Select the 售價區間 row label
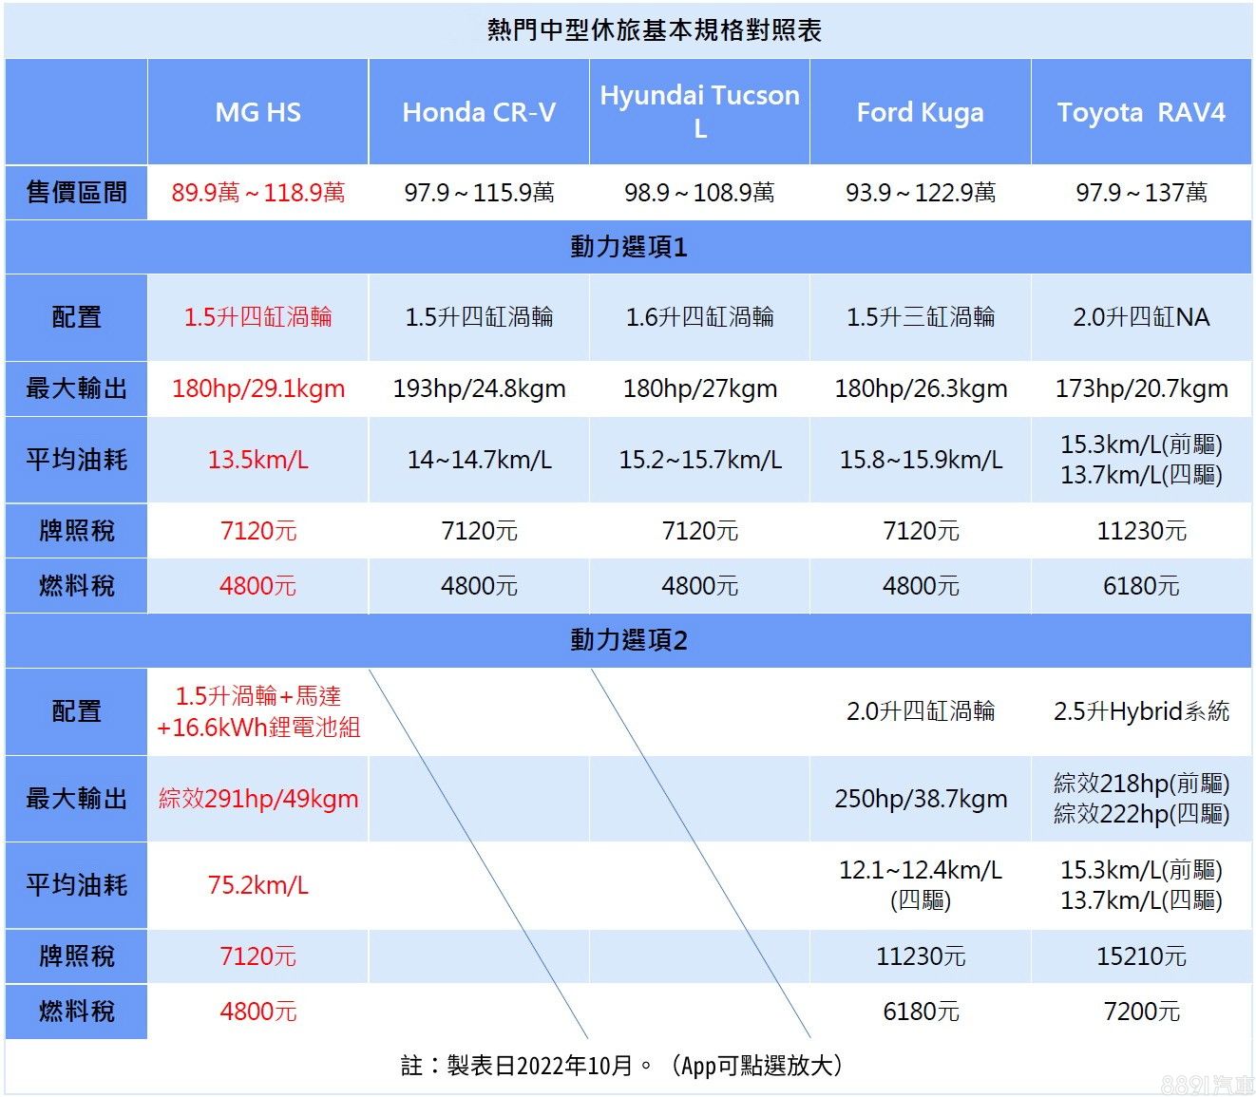1256x1097 pixels. 76,193
